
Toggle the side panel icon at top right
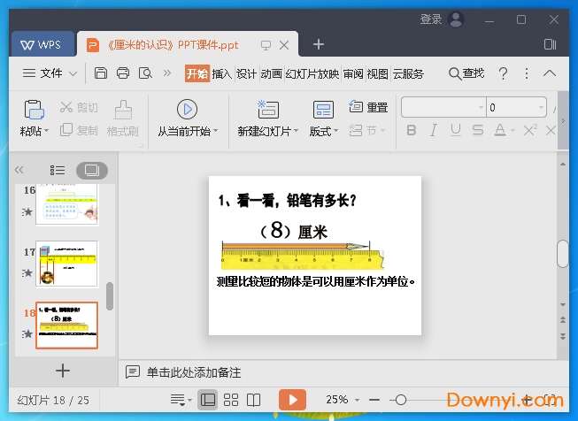(x=550, y=44)
